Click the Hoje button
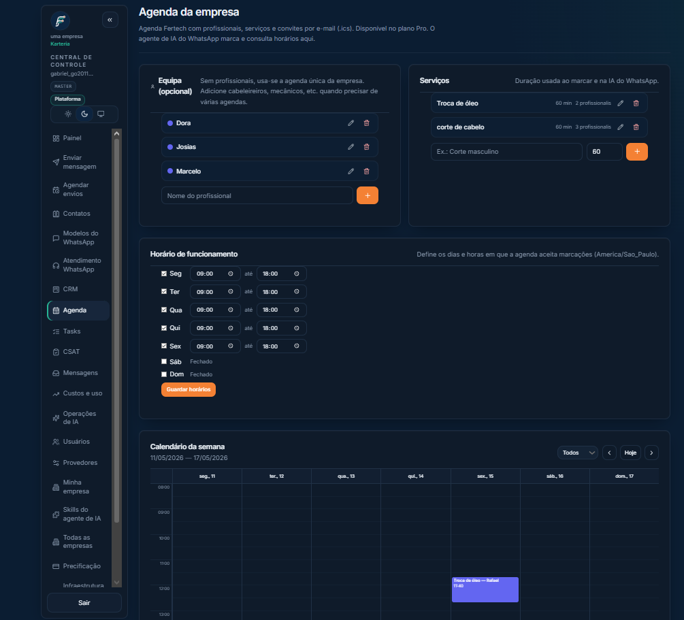This screenshot has width=684, height=620. pyautogui.click(x=630, y=453)
